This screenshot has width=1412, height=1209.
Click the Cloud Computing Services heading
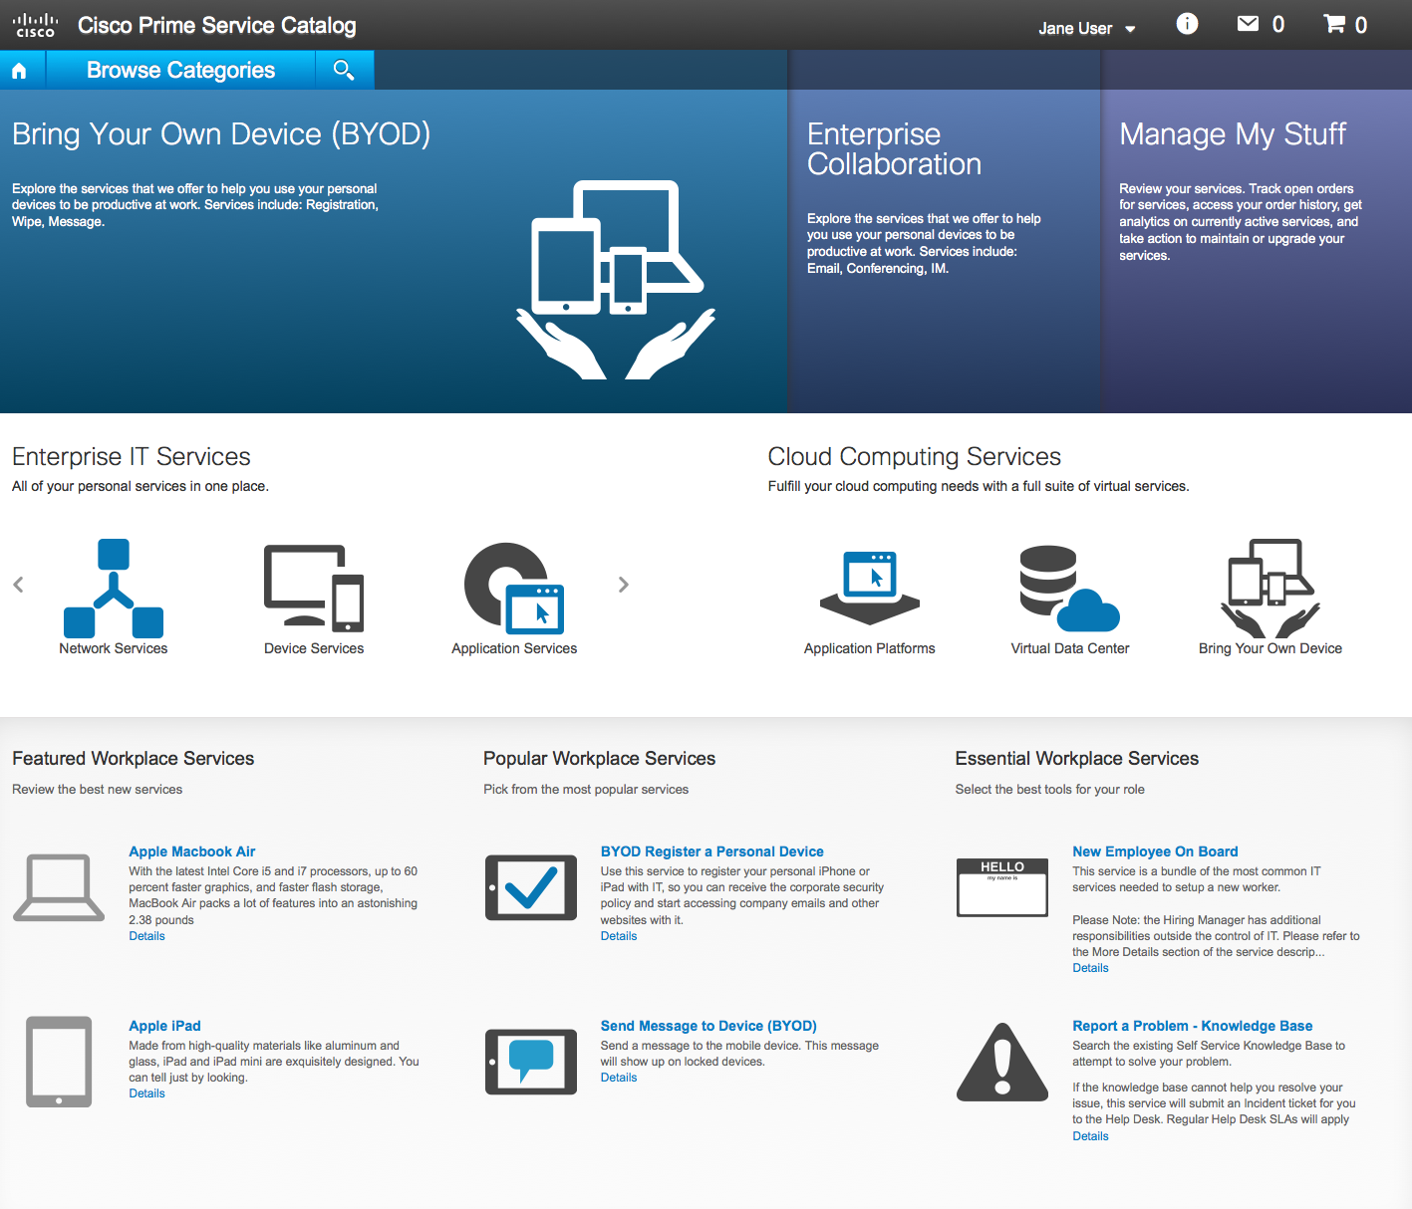pos(914,456)
